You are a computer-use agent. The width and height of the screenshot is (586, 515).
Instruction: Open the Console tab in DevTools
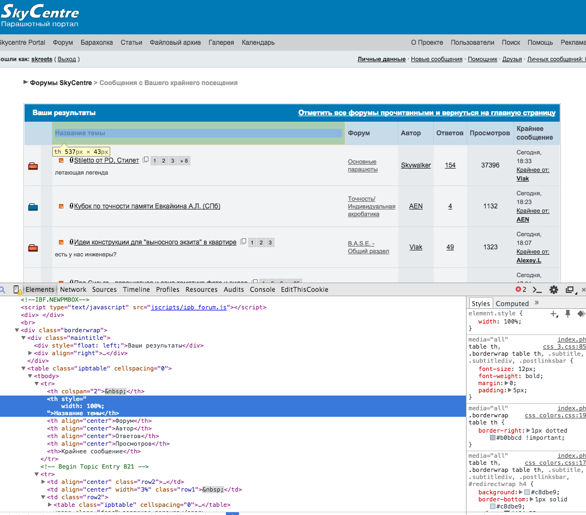pyautogui.click(x=262, y=290)
